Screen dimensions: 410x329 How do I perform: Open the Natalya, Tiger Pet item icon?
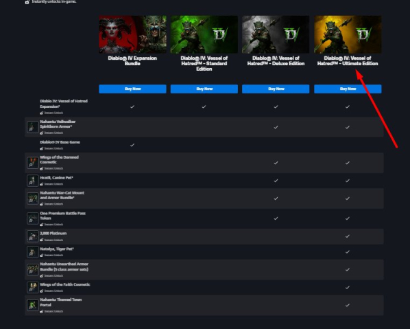click(x=33, y=251)
